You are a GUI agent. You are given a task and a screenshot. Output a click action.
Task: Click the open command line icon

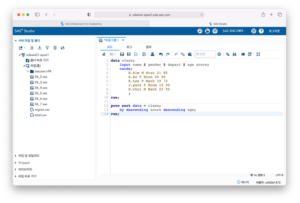[x=243, y=54]
